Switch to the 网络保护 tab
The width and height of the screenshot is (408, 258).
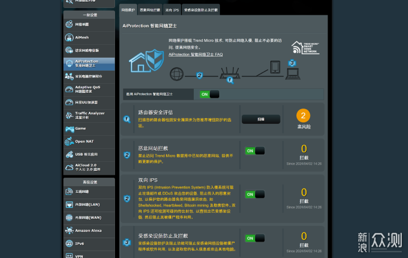[128, 10]
